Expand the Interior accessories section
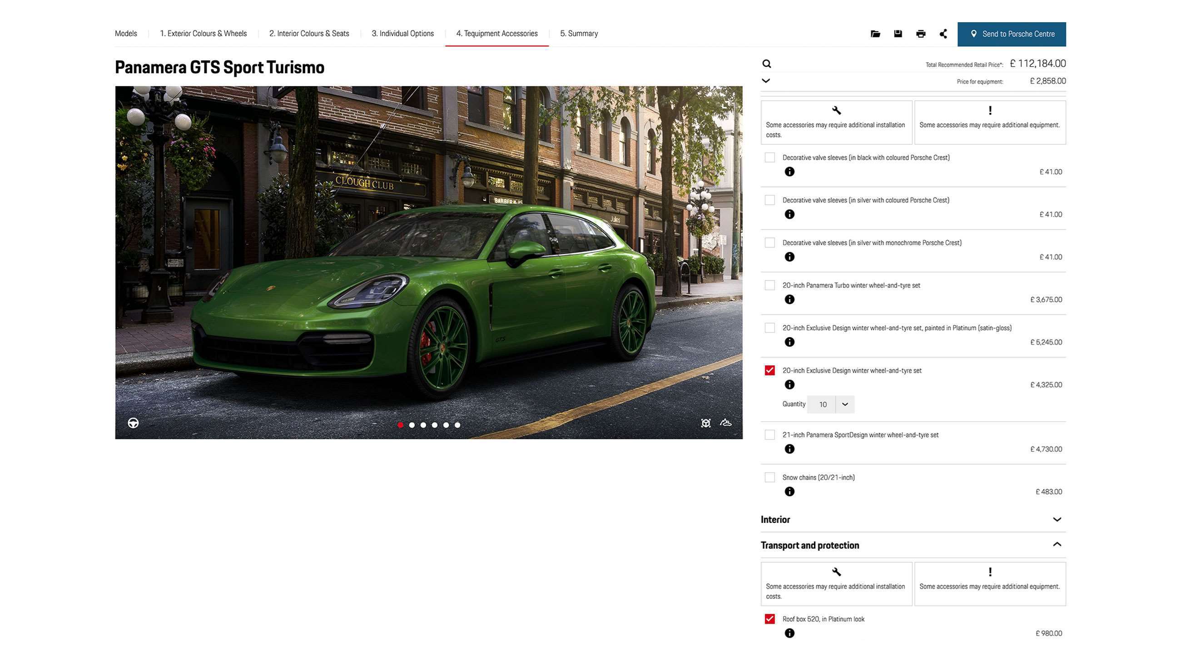This screenshot has height=664, width=1181. (1057, 519)
